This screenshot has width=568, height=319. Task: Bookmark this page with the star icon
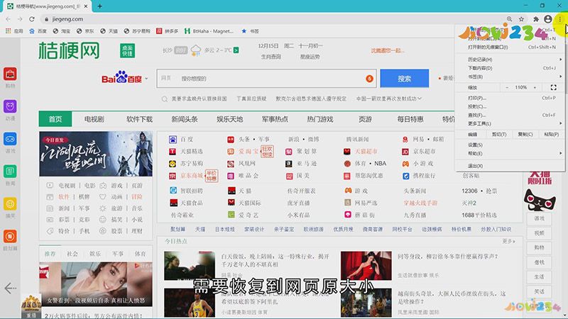[x=521, y=19]
